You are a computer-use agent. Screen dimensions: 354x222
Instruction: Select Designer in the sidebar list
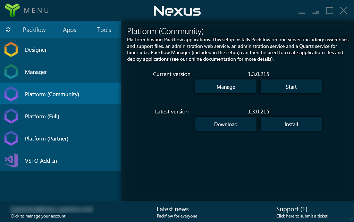61,50
